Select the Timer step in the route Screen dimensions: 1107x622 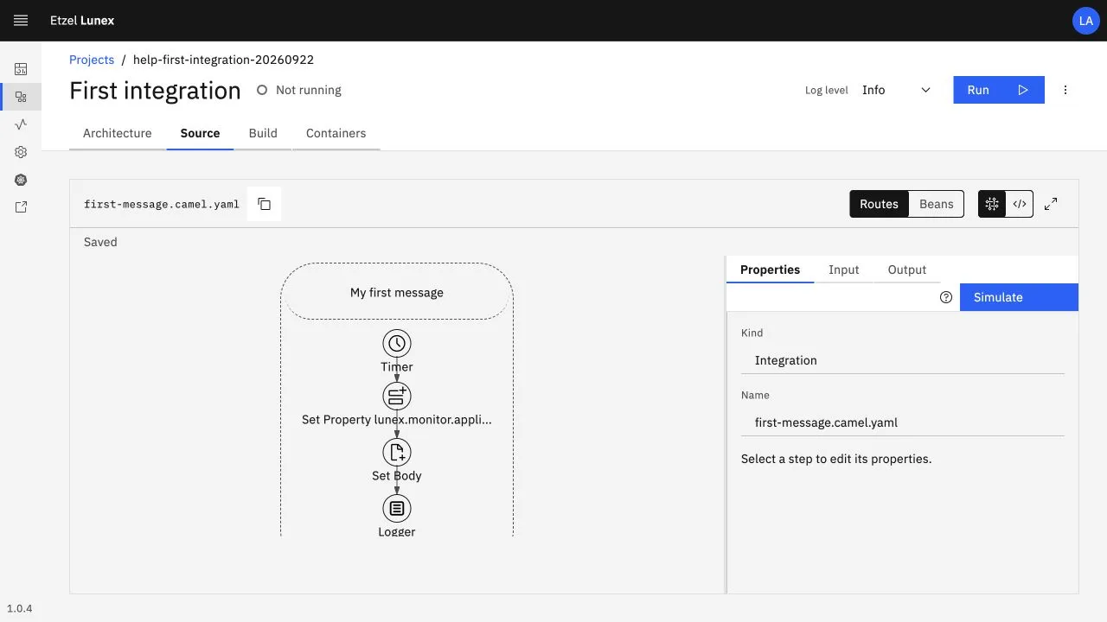(x=397, y=343)
